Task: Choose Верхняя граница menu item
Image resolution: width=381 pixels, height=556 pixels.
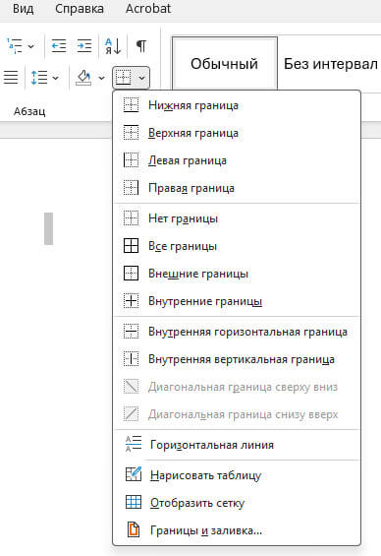Action: 237,133
